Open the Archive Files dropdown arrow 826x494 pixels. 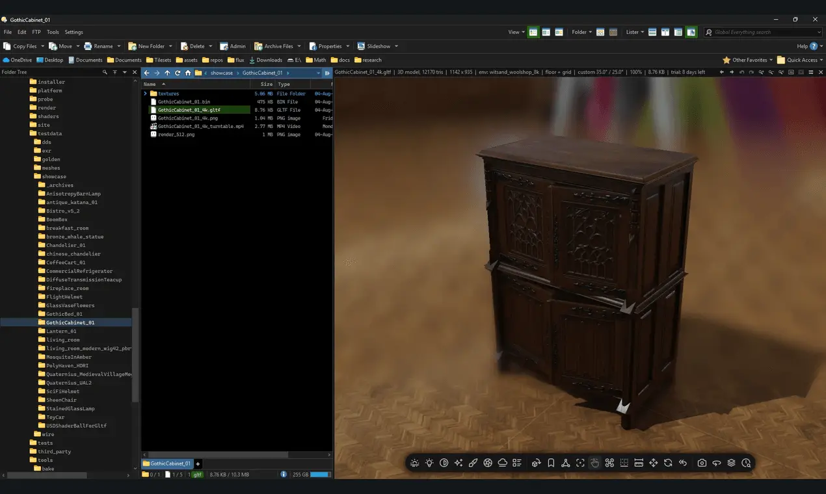(299, 46)
